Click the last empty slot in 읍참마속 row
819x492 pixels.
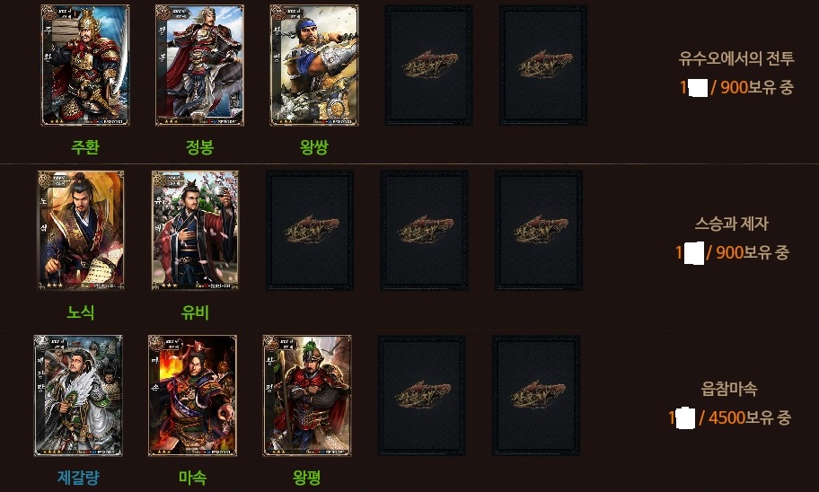coord(536,396)
